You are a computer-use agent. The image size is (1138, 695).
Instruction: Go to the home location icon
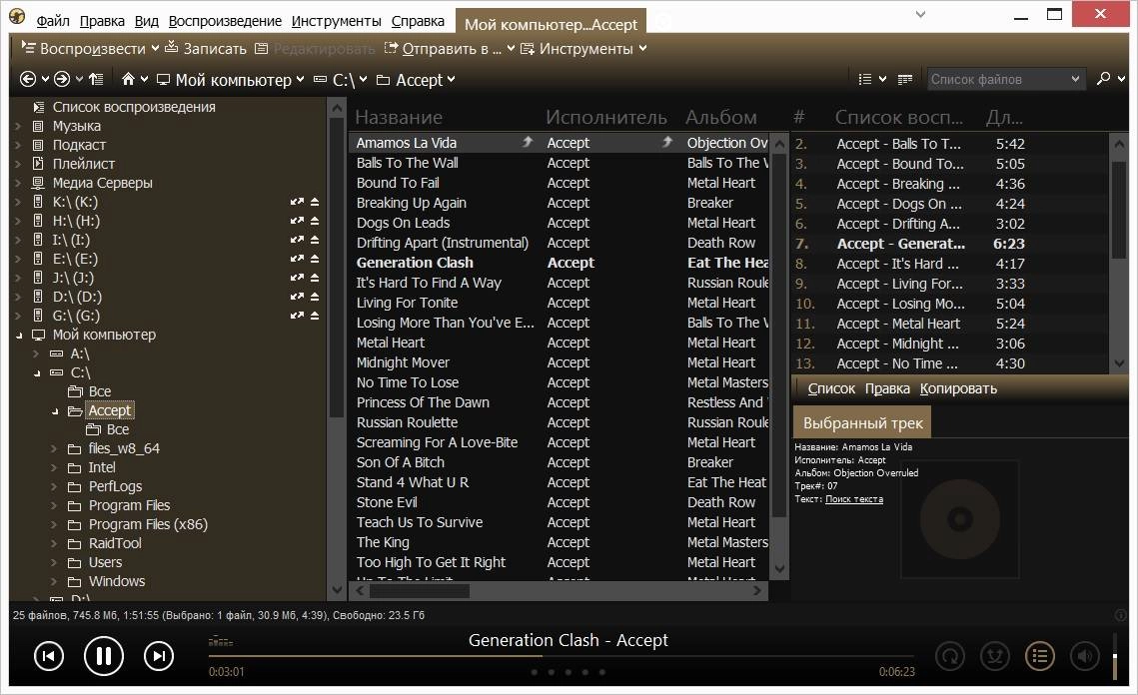129,79
